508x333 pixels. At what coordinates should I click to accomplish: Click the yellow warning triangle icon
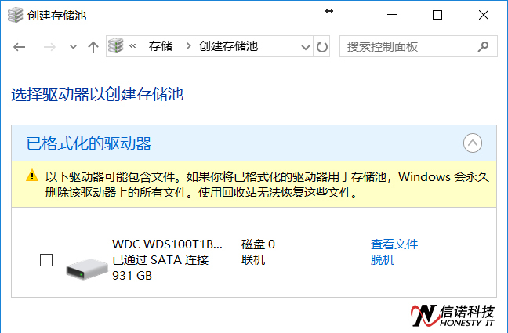coord(32,176)
